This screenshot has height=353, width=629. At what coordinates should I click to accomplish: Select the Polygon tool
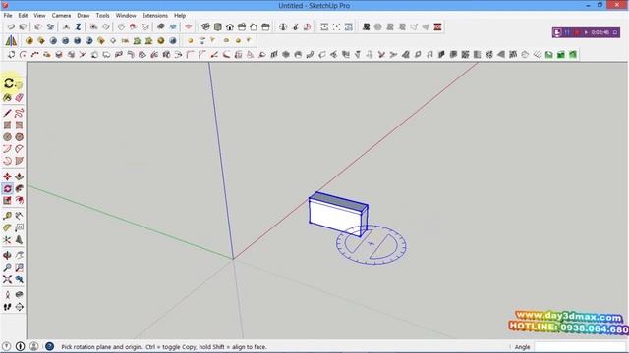coord(19,137)
